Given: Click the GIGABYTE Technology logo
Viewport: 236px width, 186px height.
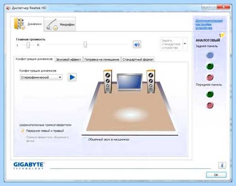Looking at the screenshot, I should (x=29, y=166).
